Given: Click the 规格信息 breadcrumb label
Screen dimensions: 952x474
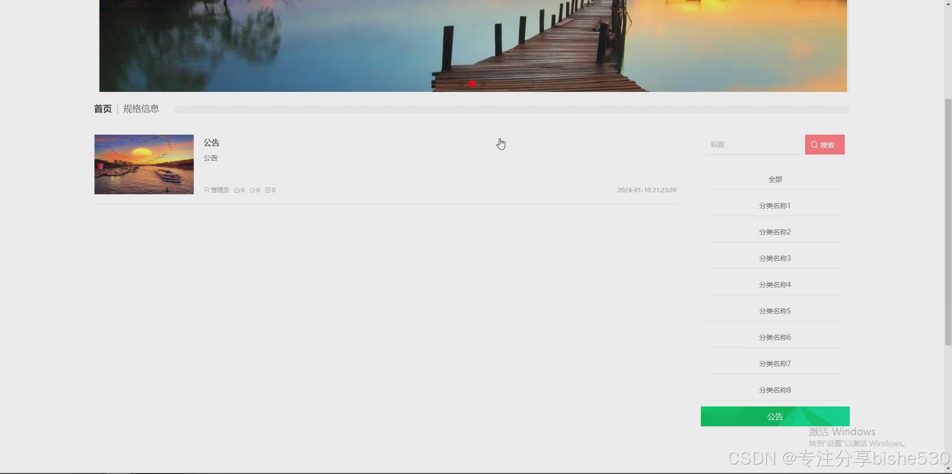Looking at the screenshot, I should click(141, 109).
